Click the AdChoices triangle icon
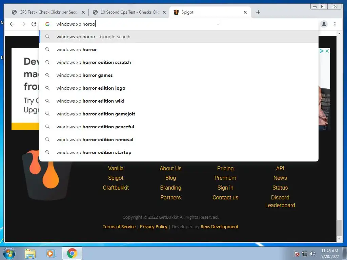Screen dimensions: 347x260 (322, 51)
